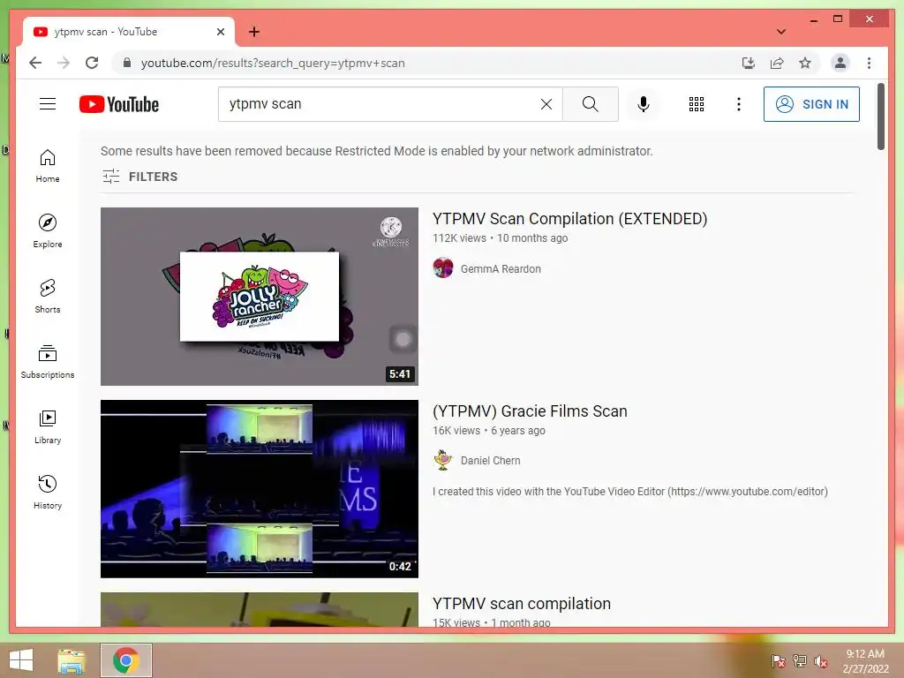Open the YTPMV scan compilation title

click(x=521, y=604)
